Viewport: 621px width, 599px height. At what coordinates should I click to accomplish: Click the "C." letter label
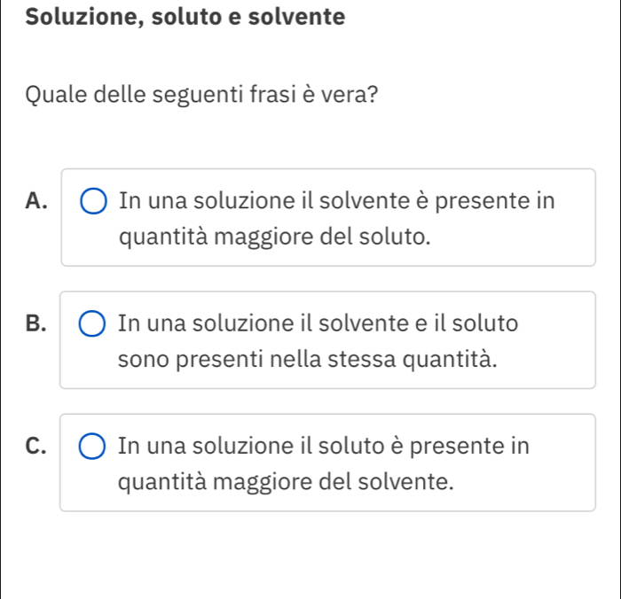click(x=37, y=447)
